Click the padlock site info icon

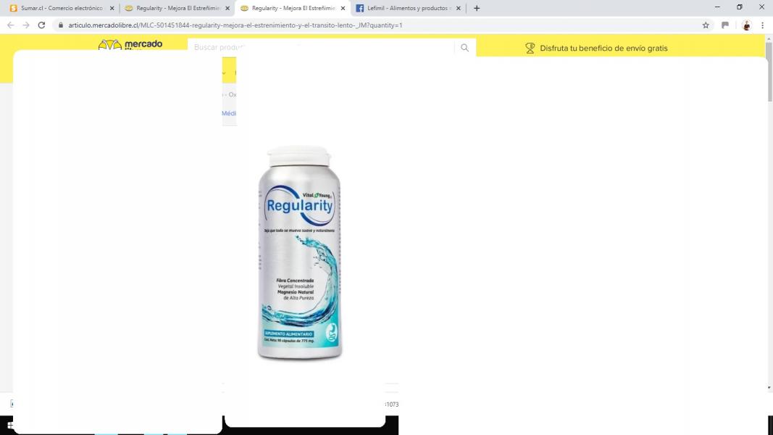[61, 25]
